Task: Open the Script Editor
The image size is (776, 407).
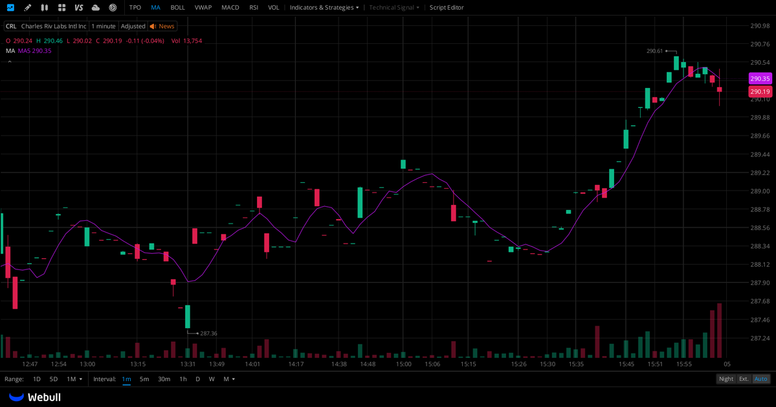Action: coord(447,7)
